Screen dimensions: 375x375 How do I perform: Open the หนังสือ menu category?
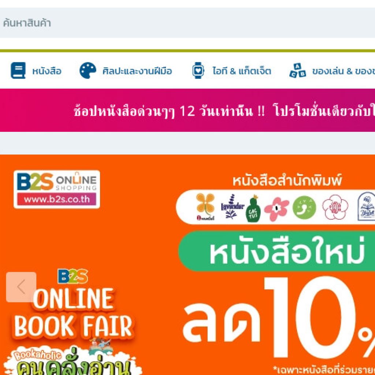tap(47, 71)
